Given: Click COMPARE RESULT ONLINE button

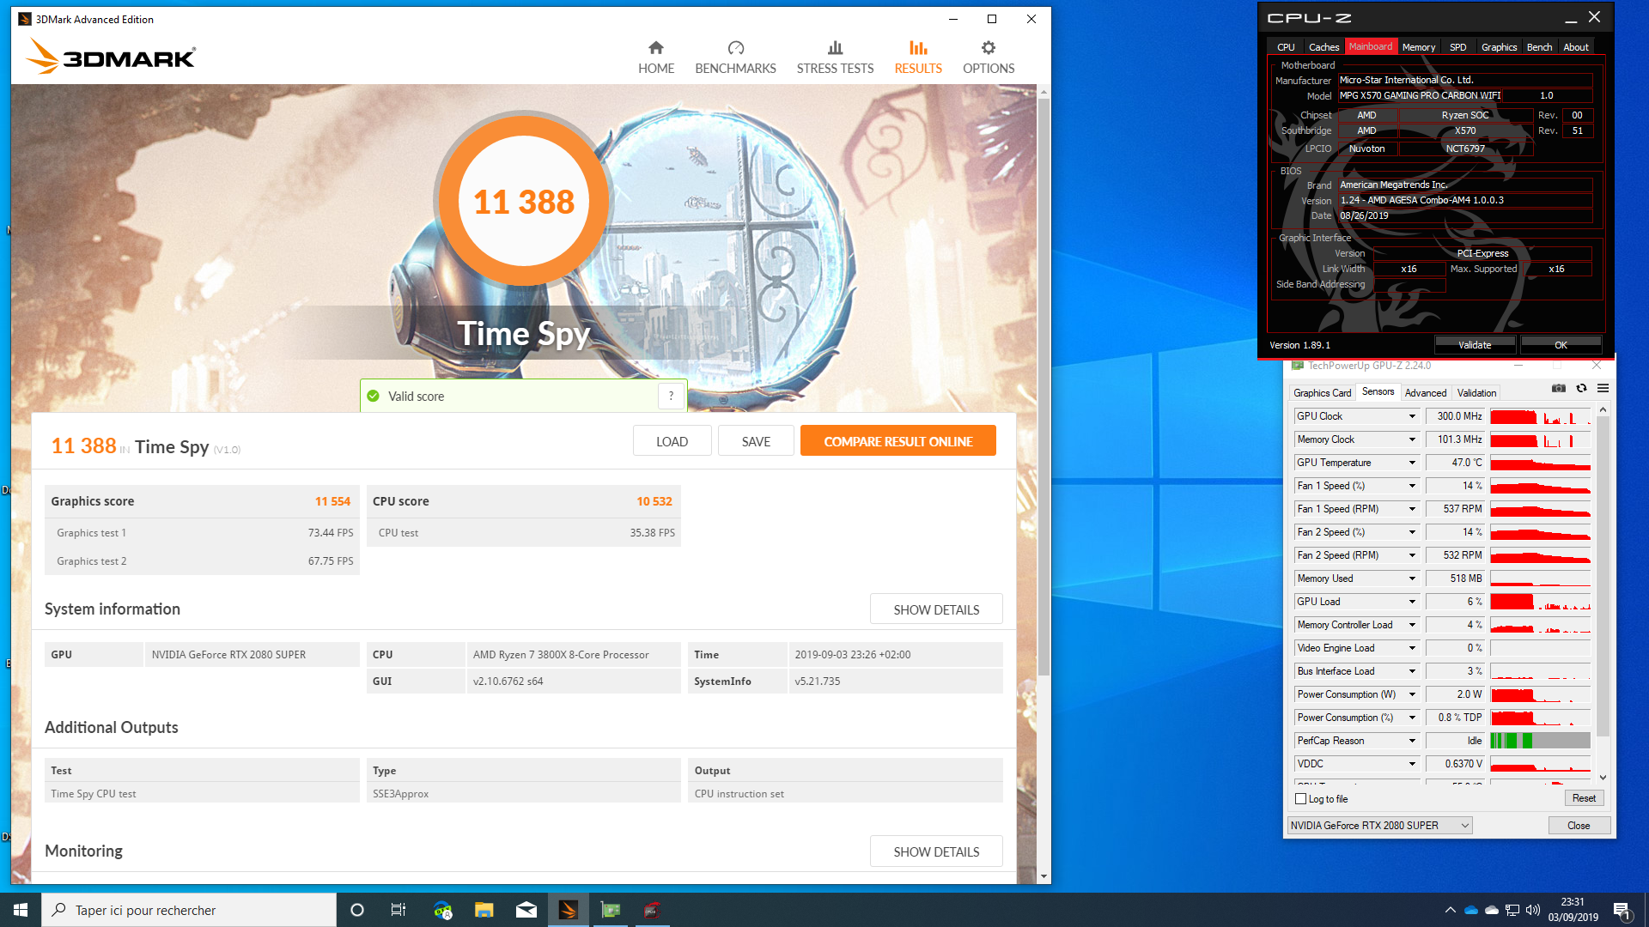Looking at the screenshot, I should (898, 441).
